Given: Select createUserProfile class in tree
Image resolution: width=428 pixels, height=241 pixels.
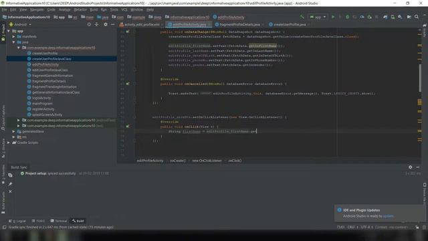Looking at the screenshot, I should click(x=45, y=54).
